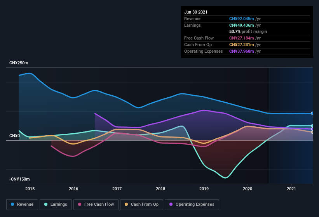Toggle the Revenue legend button
Screen dimensions: 319x217
(22, 205)
